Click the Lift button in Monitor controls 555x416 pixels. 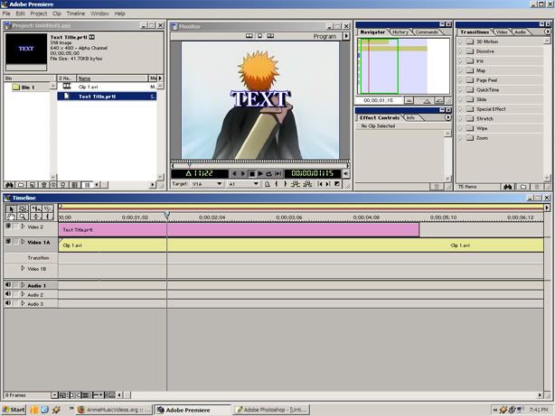click(296, 184)
